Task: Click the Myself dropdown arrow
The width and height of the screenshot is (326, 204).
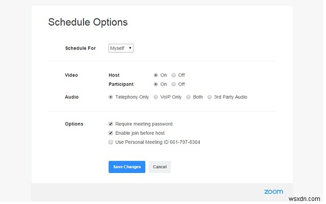Action: tap(130, 48)
